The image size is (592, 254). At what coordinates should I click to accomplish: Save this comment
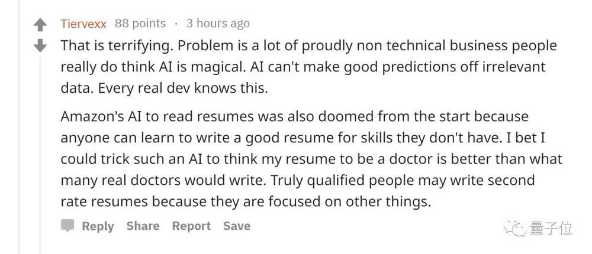[237, 226]
